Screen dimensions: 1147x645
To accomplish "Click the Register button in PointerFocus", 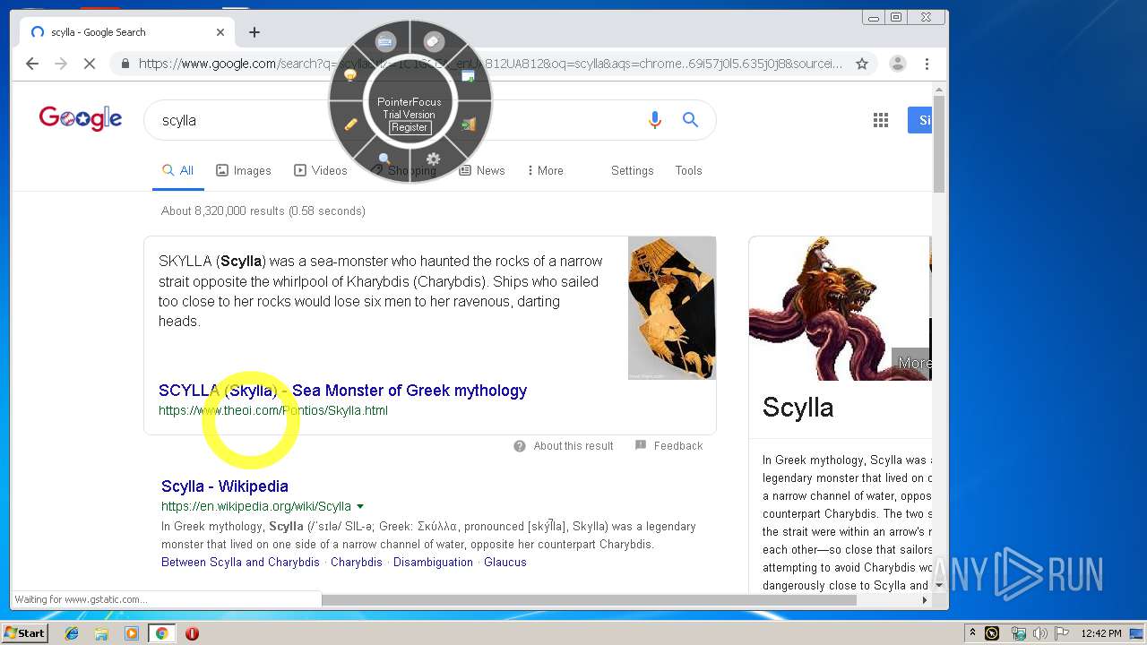I will [x=410, y=127].
